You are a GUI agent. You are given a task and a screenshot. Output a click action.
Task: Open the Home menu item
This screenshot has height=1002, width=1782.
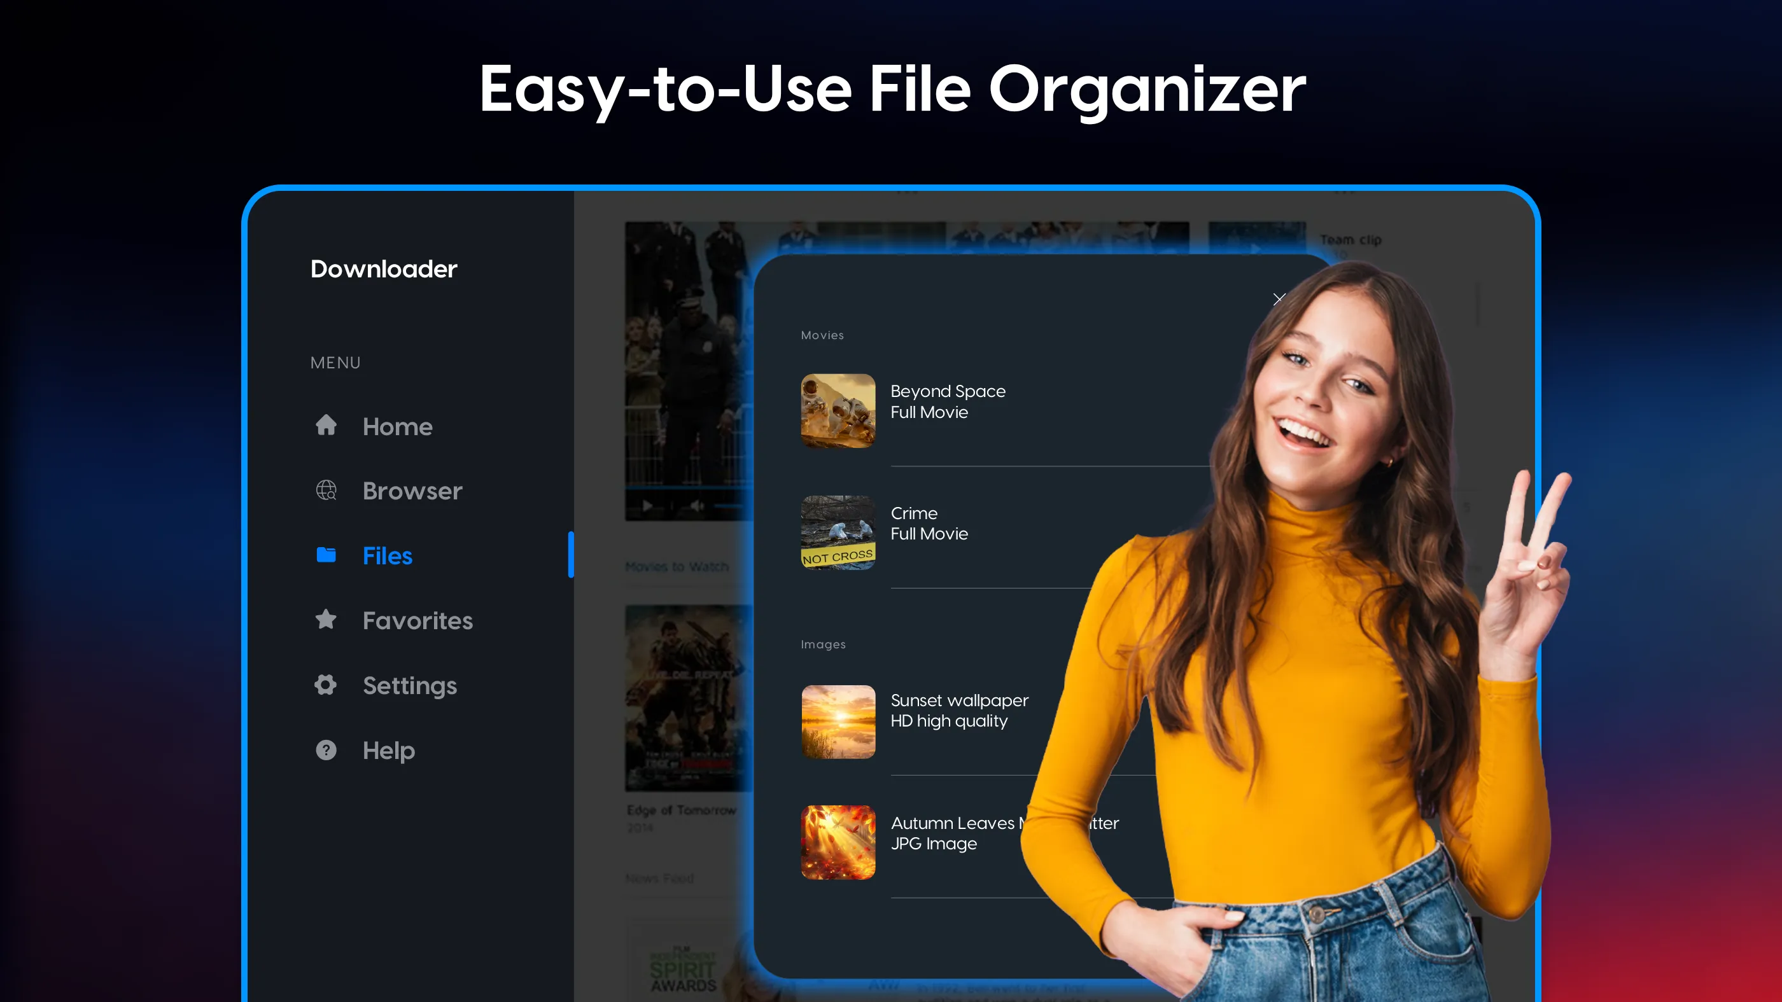pyautogui.click(x=396, y=427)
